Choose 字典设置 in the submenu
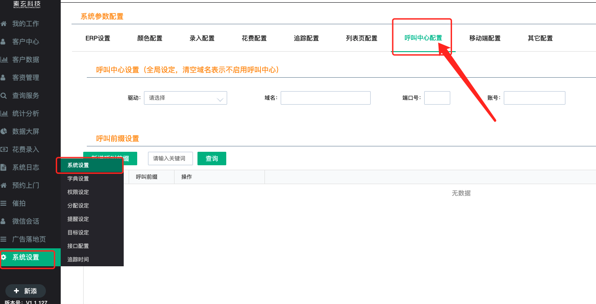596x304 pixels. 78,179
